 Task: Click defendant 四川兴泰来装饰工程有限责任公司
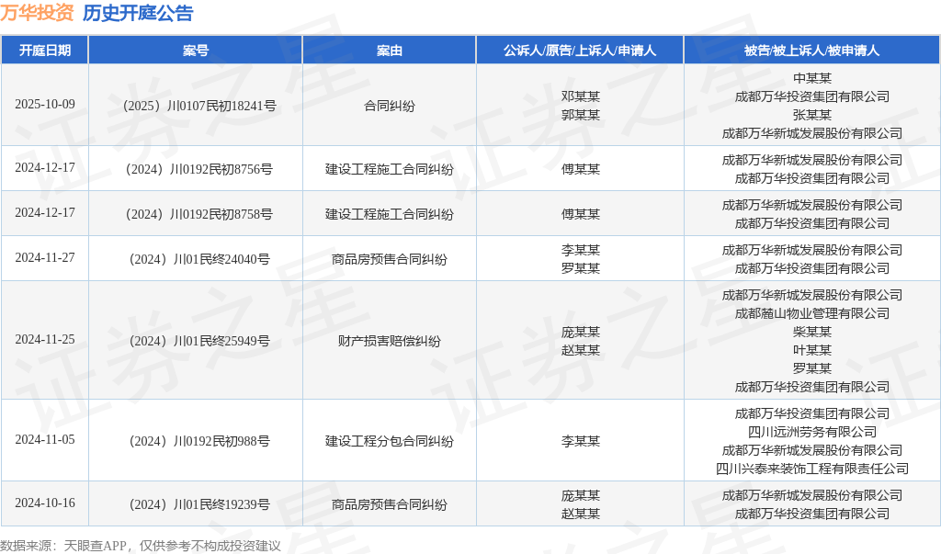click(x=812, y=469)
